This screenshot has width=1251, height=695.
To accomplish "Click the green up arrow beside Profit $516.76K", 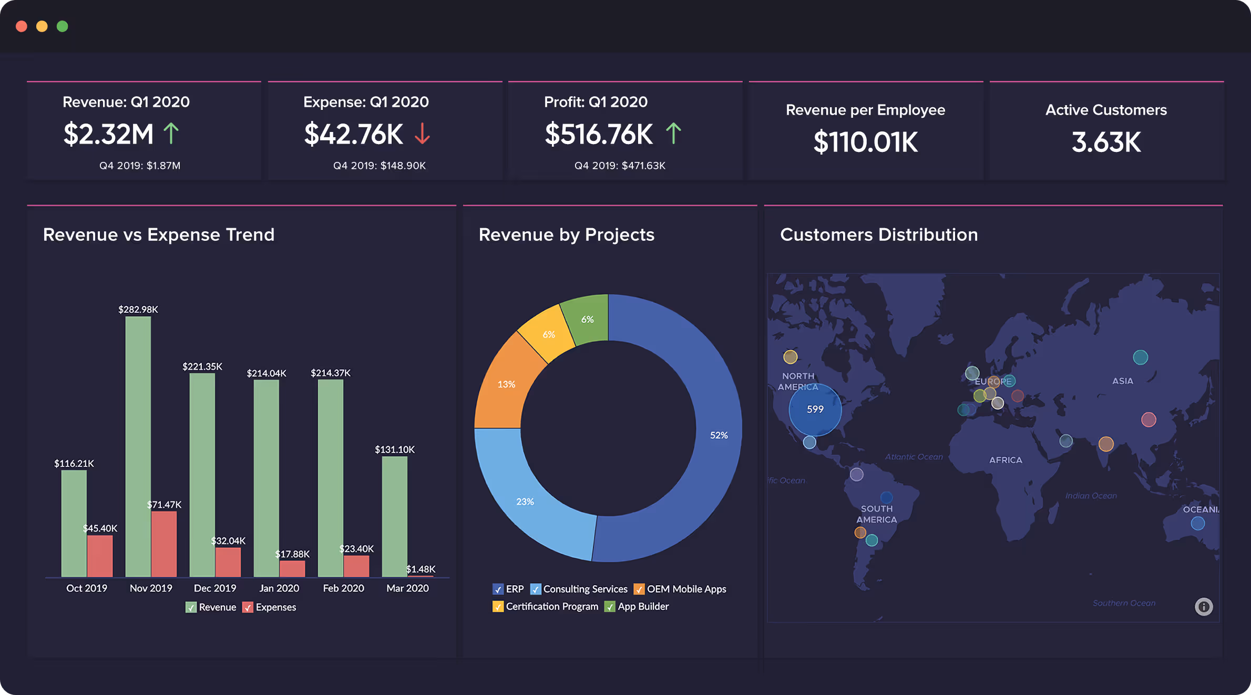I will tap(673, 134).
